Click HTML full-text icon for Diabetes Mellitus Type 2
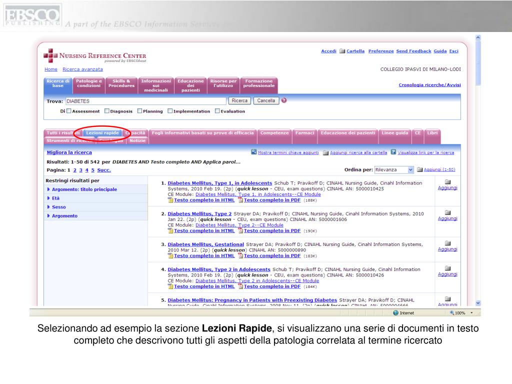Screen dimensions: 512x384 click(x=170, y=231)
